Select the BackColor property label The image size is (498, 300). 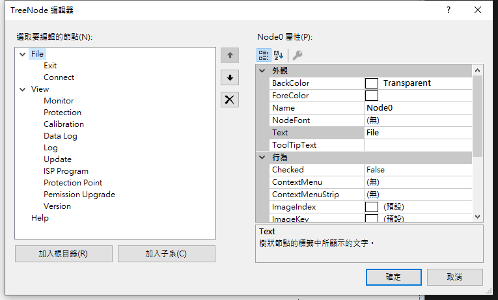point(290,83)
